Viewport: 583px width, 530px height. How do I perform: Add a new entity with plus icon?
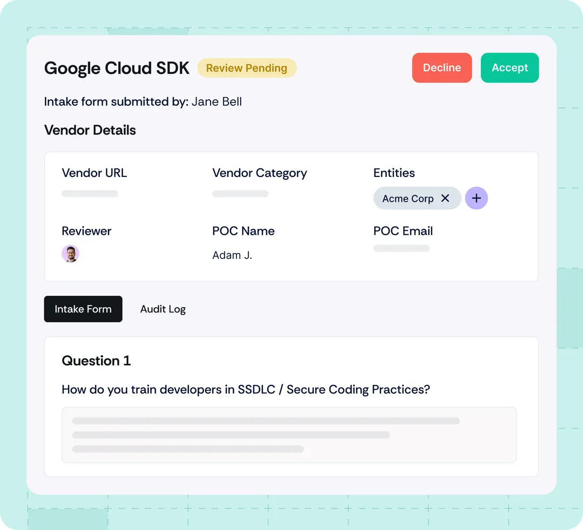coord(476,198)
